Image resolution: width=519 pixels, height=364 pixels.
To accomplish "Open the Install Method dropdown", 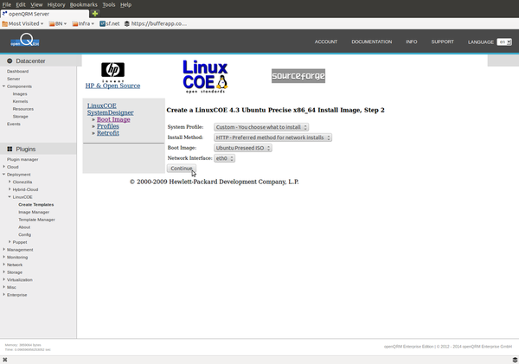I will tap(272, 137).
